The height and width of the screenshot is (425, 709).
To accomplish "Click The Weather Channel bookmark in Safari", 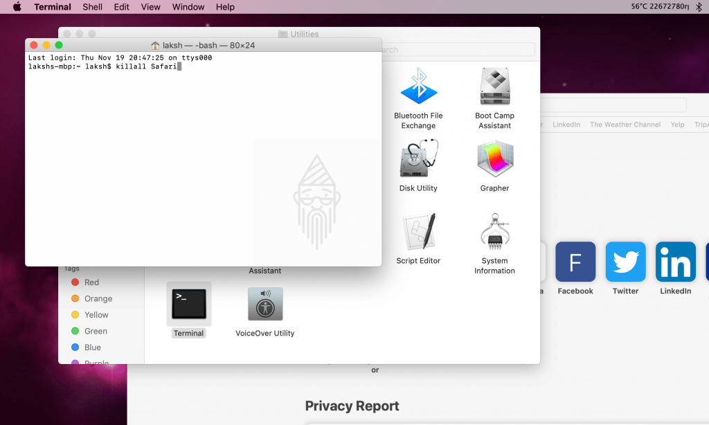I will coord(625,125).
